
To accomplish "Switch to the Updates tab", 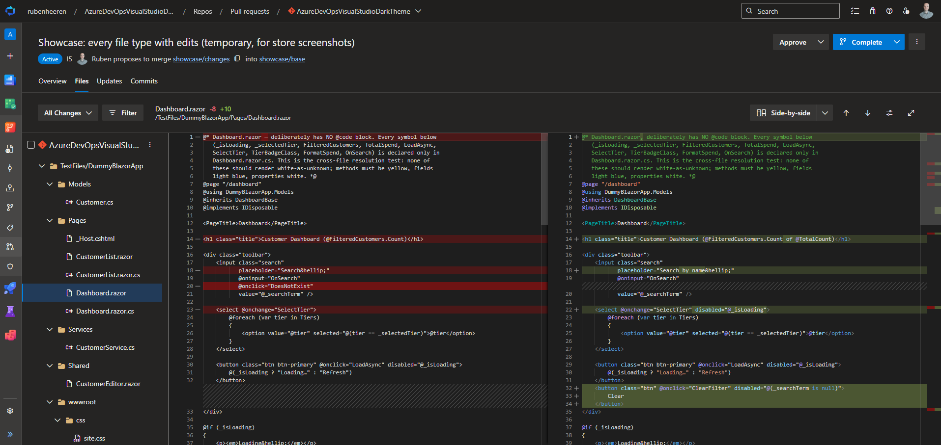I will click(109, 81).
